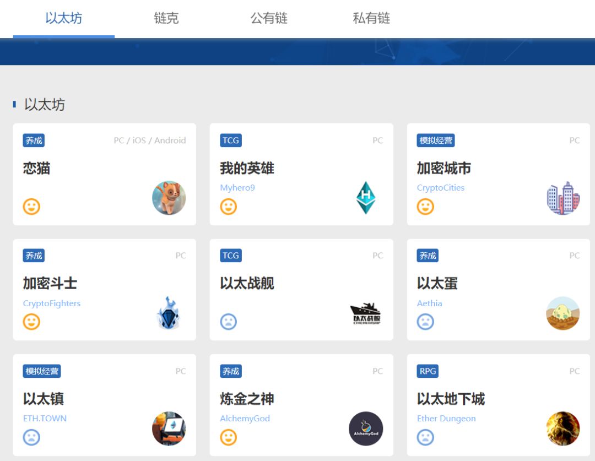The height and width of the screenshot is (461, 595).
Task: Open the Myhero9 link
Action: (237, 188)
